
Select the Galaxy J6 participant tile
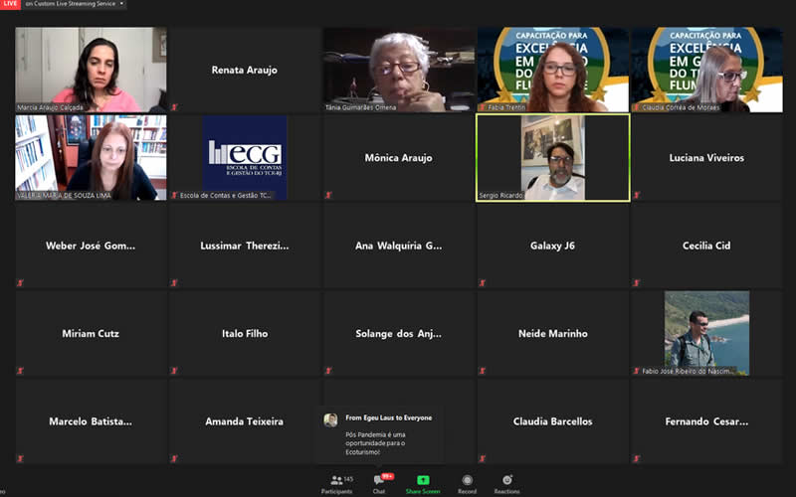(552, 246)
